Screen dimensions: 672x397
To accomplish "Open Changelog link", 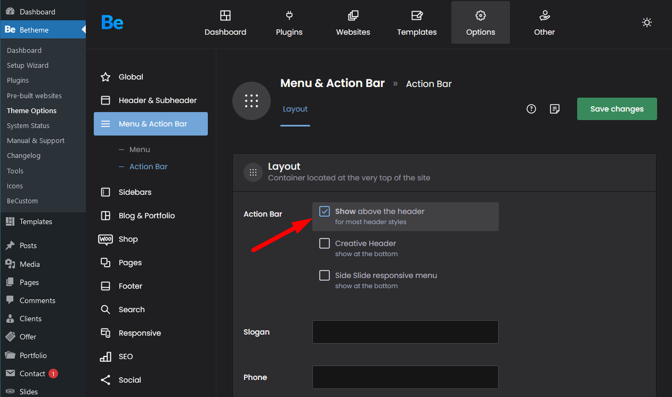I will (x=23, y=155).
